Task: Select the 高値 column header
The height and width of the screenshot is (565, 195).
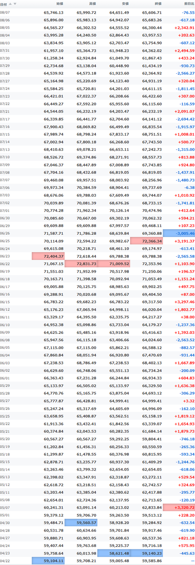Action: (92, 4)
